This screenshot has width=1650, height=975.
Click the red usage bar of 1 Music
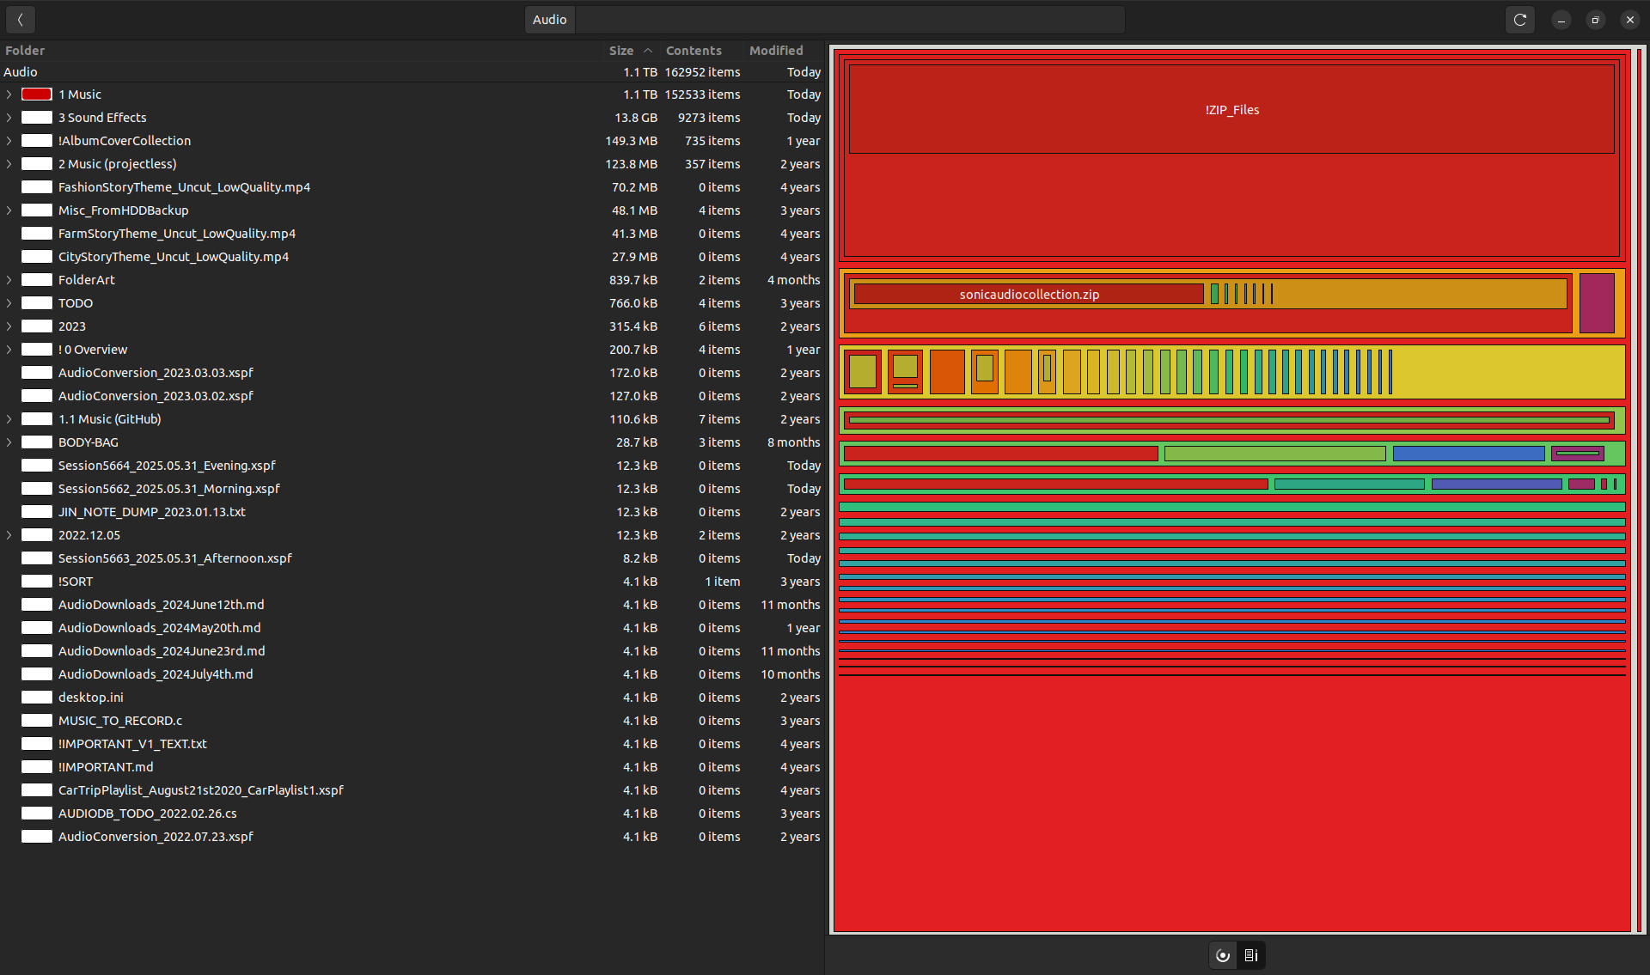(37, 94)
